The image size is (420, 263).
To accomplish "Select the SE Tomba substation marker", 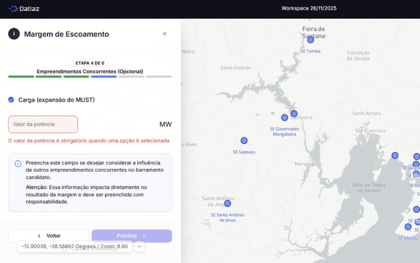I will 311,40.
